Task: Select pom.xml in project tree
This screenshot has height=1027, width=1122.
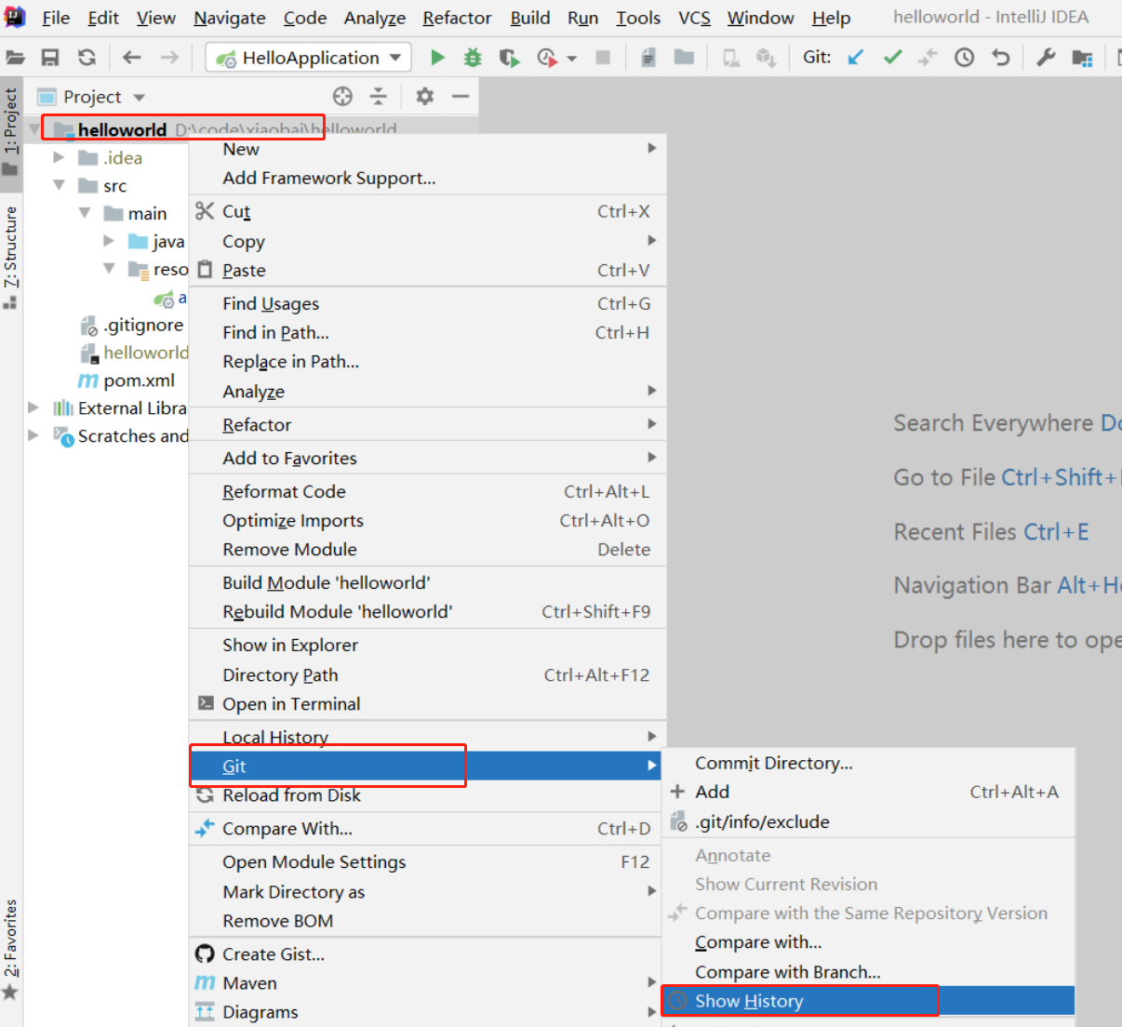Action: click(139, 380)
